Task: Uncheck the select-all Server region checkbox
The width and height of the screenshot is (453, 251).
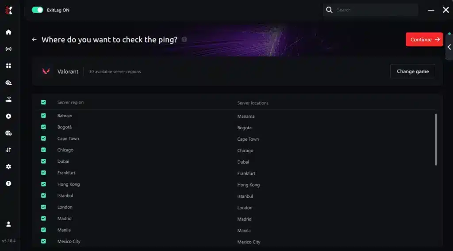Action: (x=43, y=102)
